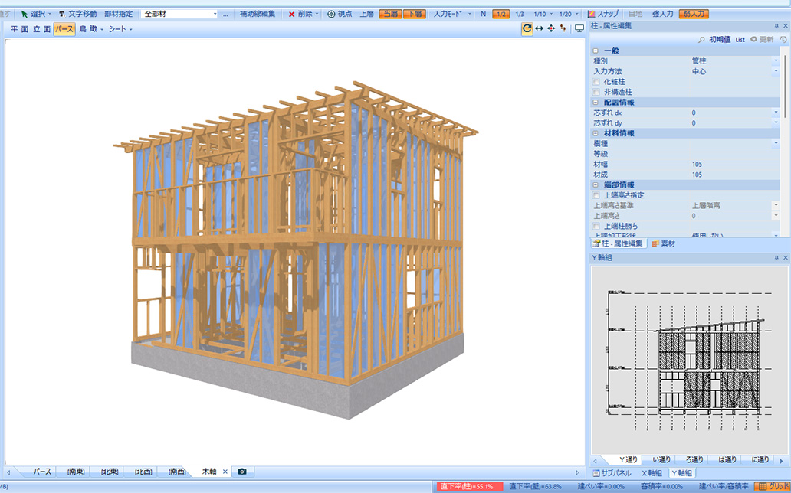Collapse the 一般 section

596,51
